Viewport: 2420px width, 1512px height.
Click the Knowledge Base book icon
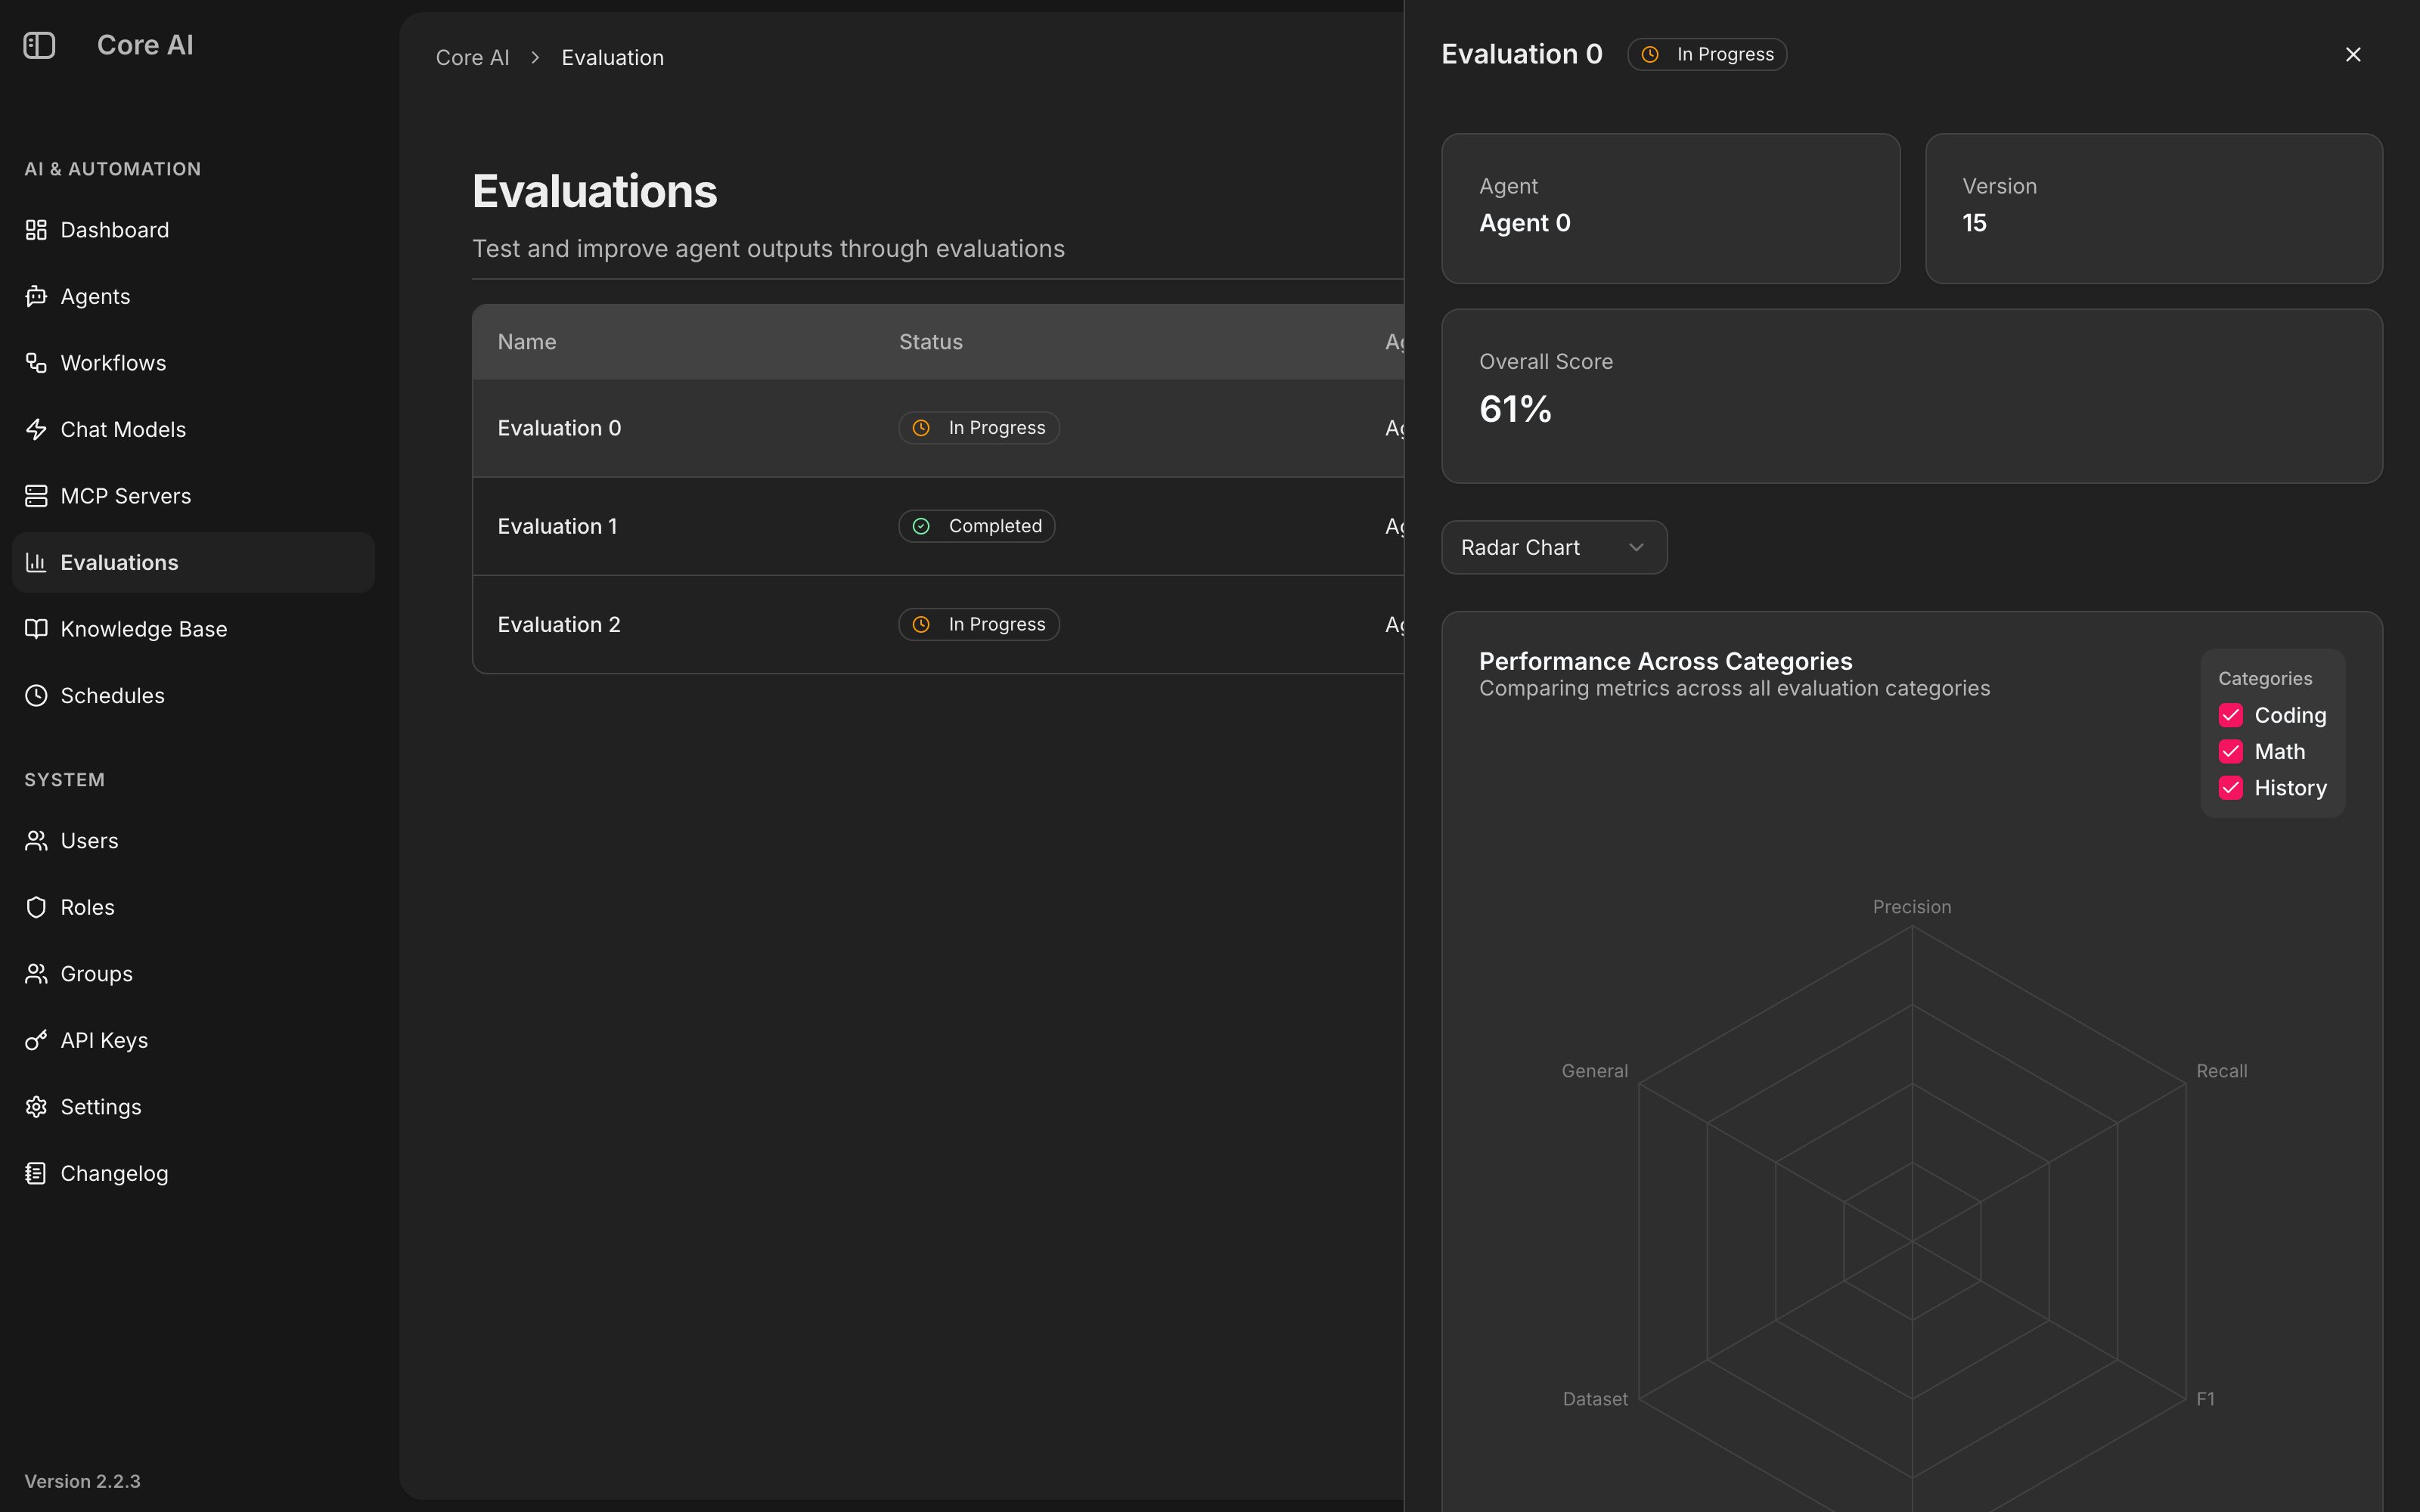(x=36, y=629)
